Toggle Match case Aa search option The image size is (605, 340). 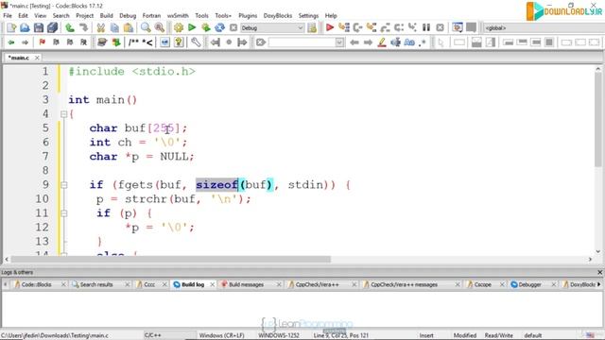coord(409,42)
